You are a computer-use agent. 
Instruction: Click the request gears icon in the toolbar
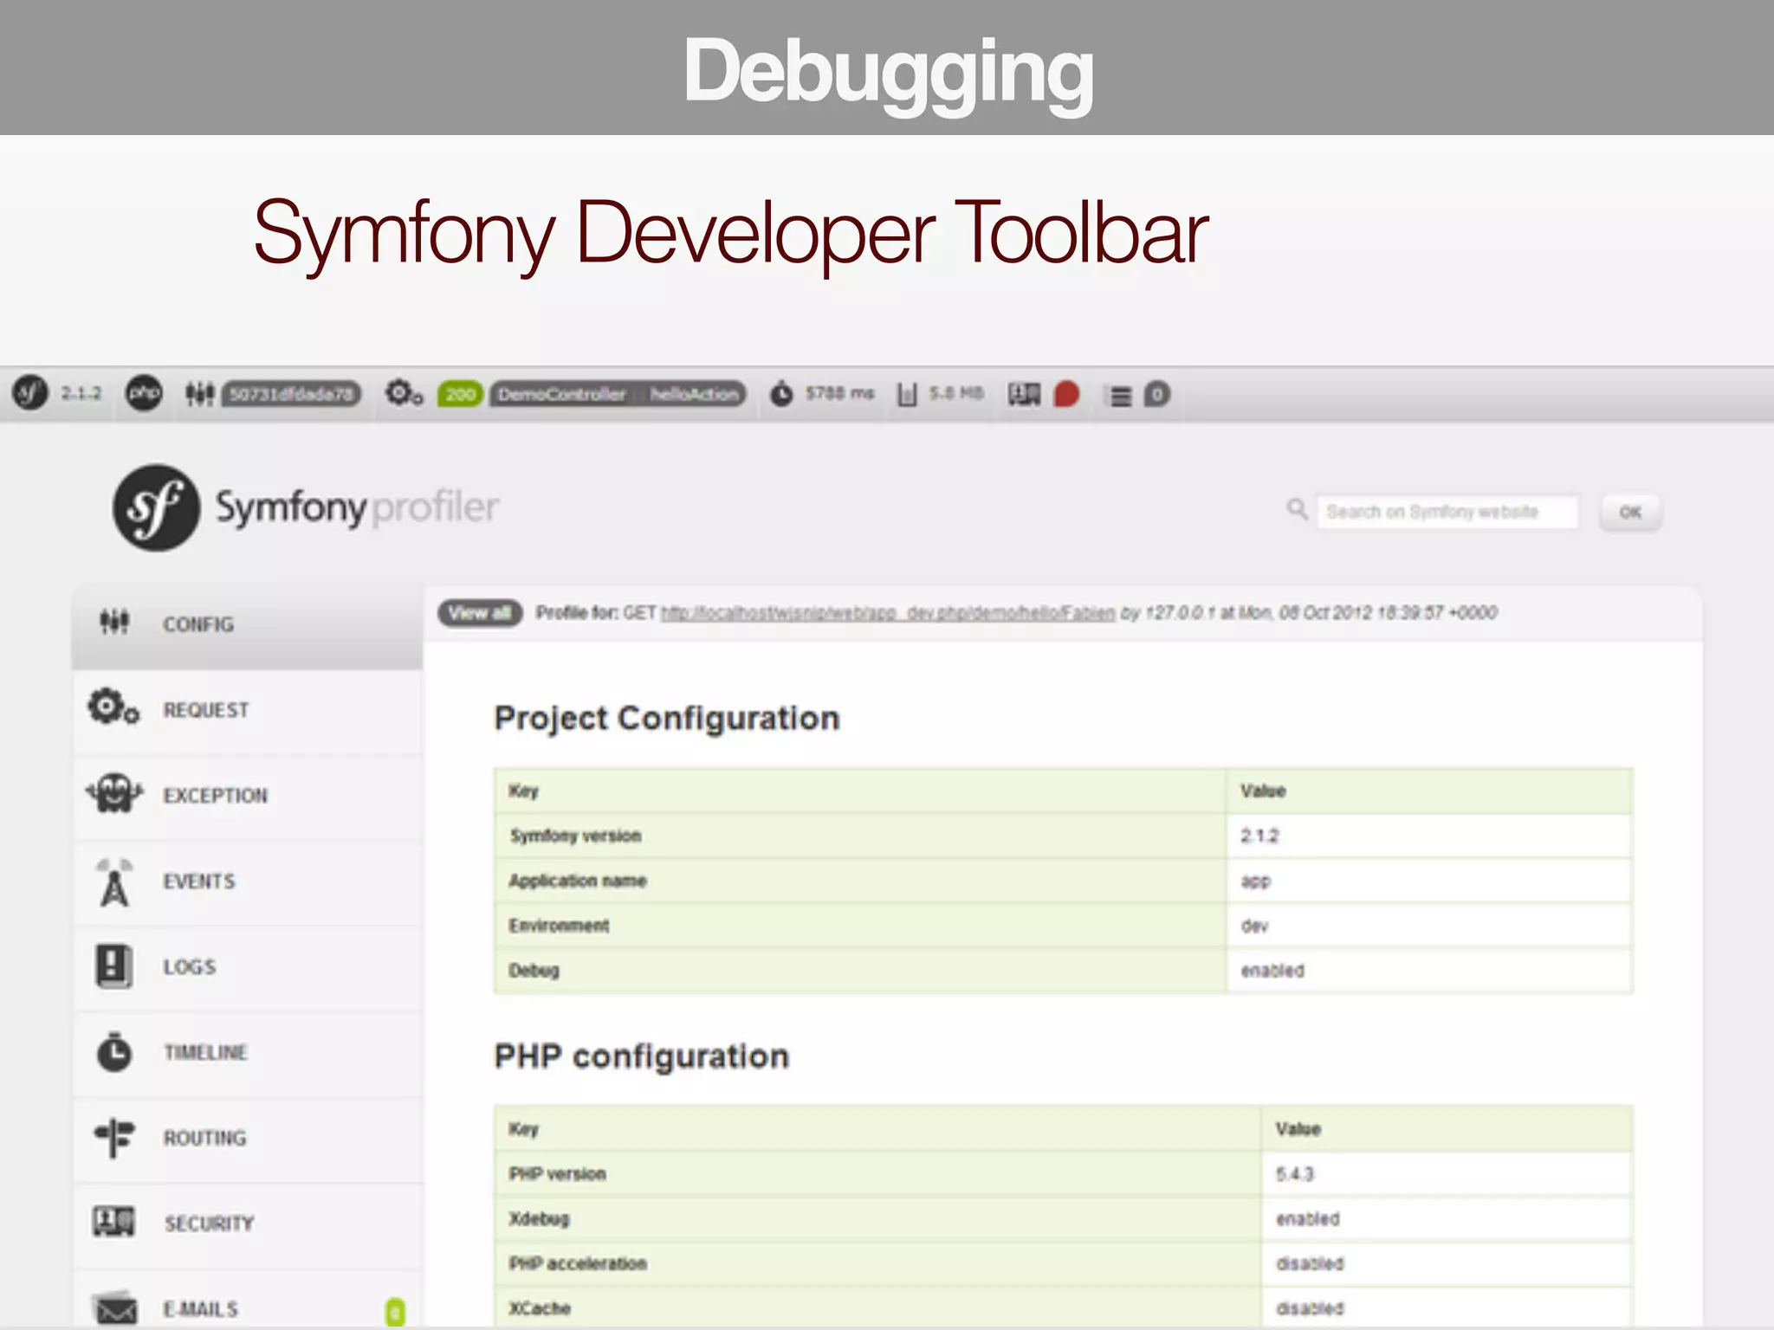click(404, 394)
